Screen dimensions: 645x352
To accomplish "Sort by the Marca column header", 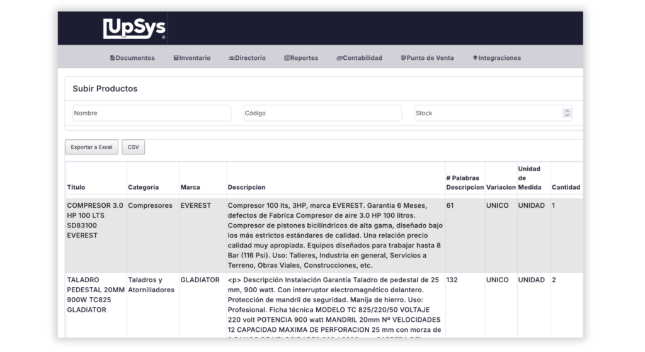I will click(x=190, y=187).
